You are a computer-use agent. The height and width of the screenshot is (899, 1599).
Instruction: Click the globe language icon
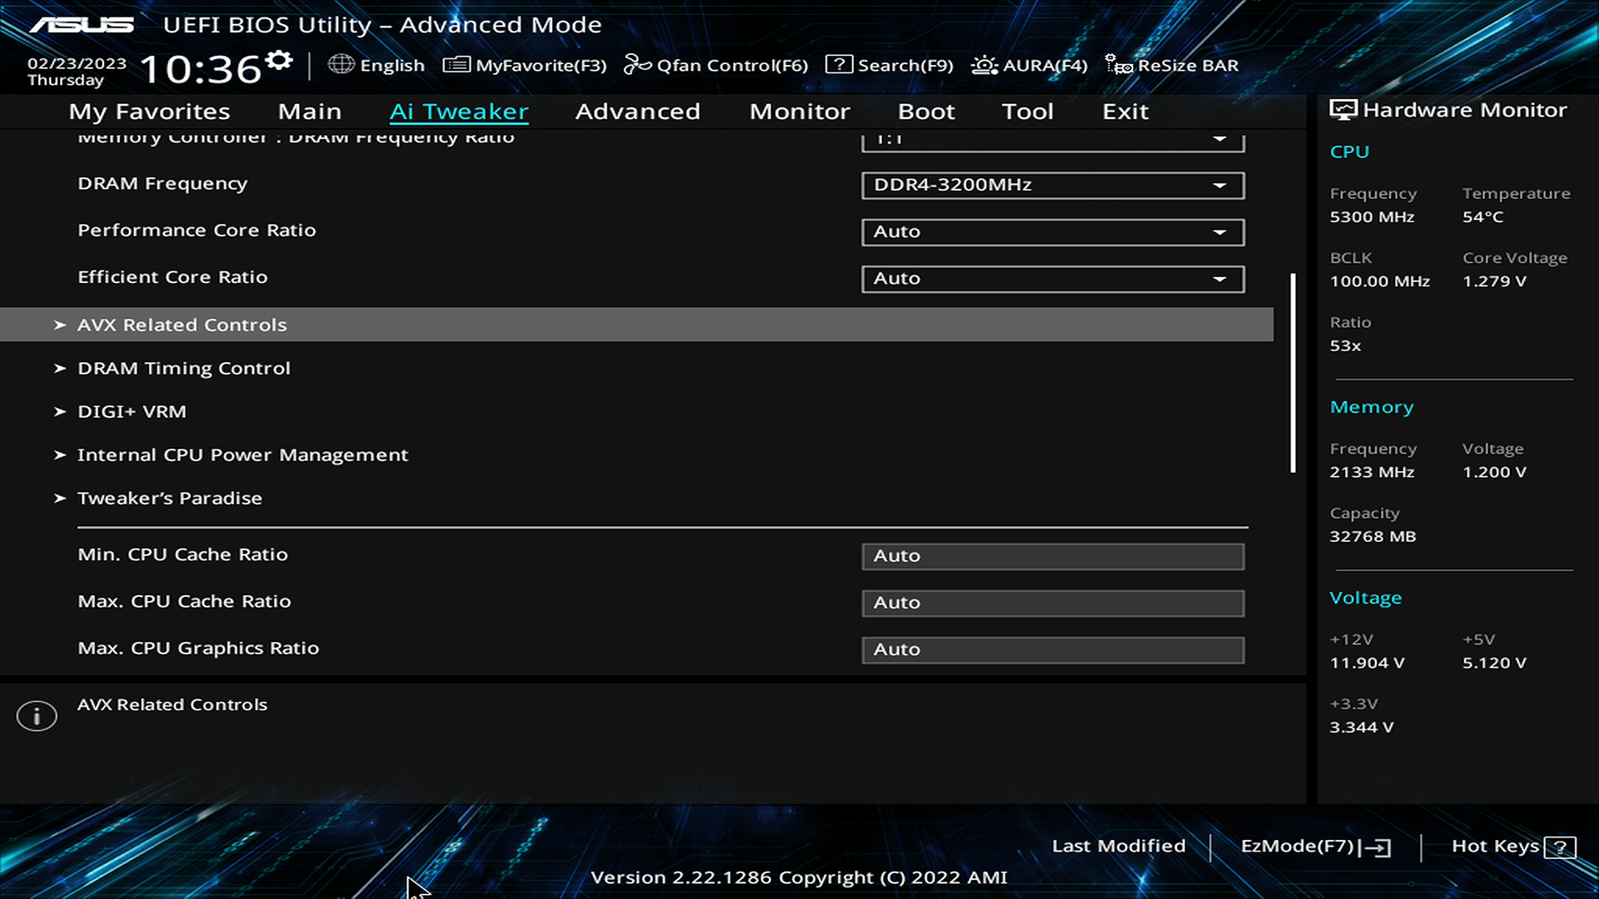(341, 64)
